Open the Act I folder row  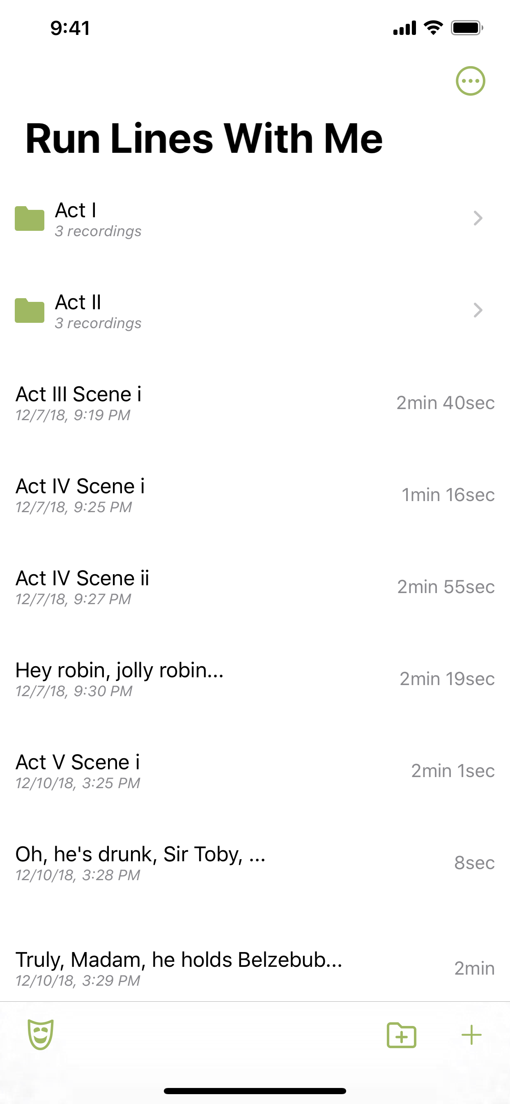tap(255, 218)
